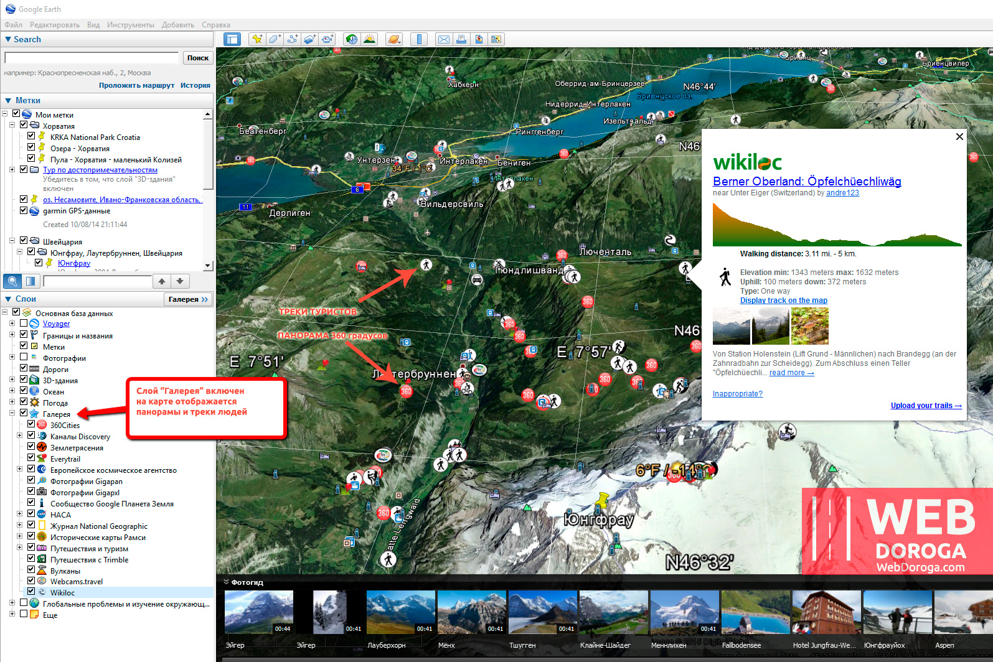Uncheck the Wikiloc layer checkbox
The height and width of the screenshot is (662, 993).
tap(31, 591)
